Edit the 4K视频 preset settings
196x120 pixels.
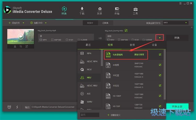point(160,65)
